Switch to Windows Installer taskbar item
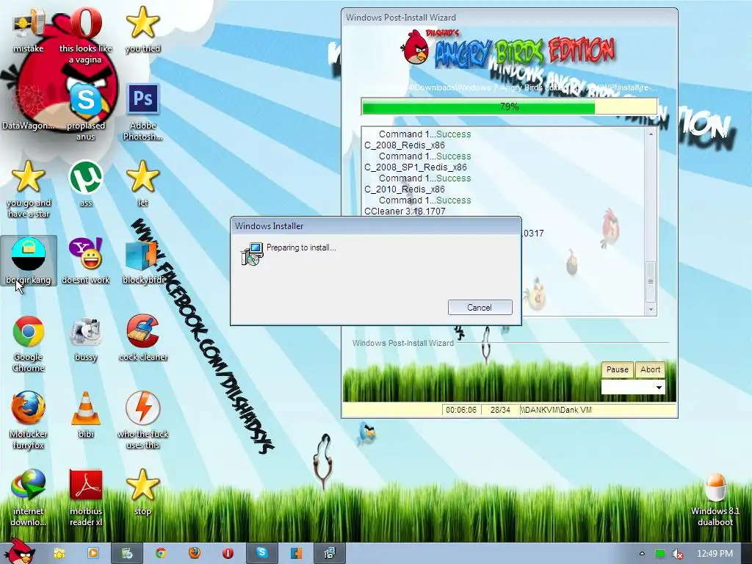Image resolution: width=752 pixels, height=564 pixels. point(330,553)
